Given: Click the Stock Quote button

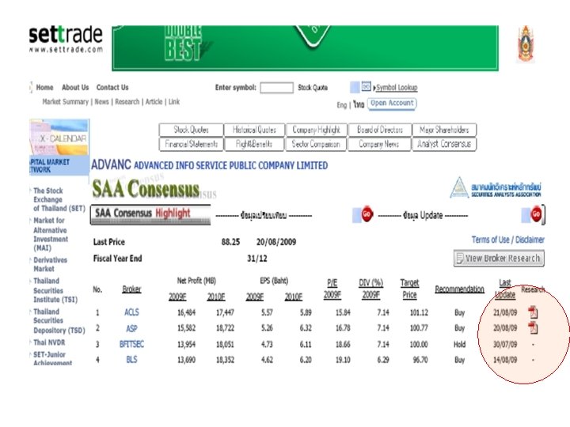Looking at the screenshot, I should pos(313,88).
